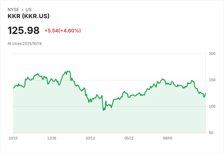Click the 50 y-axis label
The width and height of the screenshot is (224, 154).
coord(211,133)
